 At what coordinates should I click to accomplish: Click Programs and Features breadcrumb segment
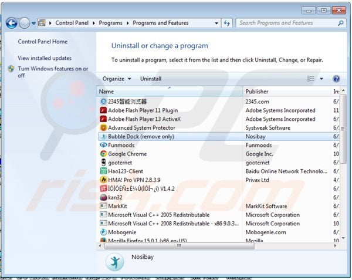coord(161,23)
